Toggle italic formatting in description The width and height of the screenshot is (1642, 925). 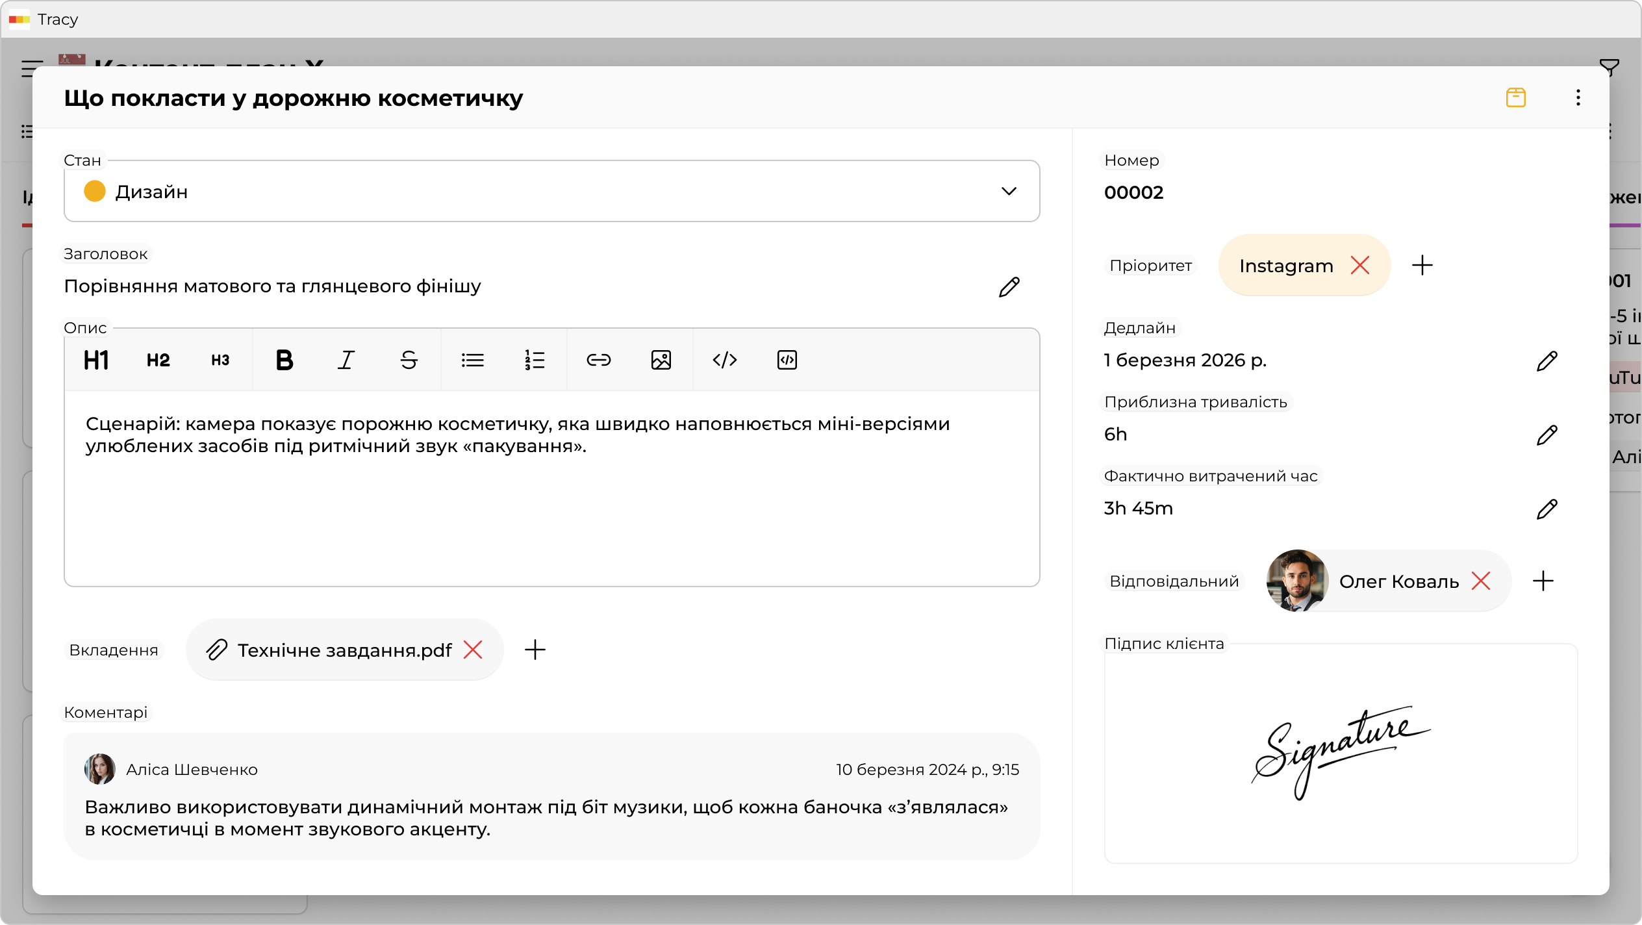tap(346, 360)
